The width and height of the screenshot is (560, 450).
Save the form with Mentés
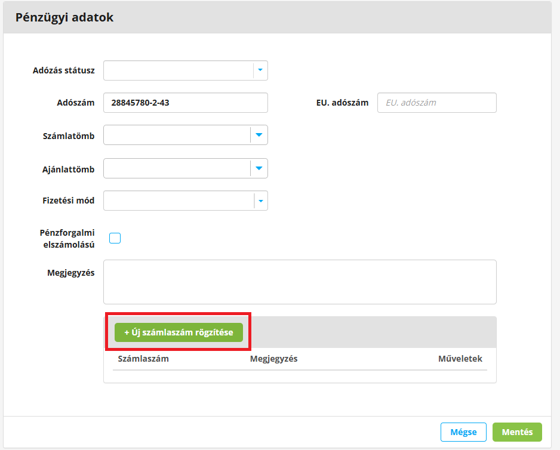[517, 432]
